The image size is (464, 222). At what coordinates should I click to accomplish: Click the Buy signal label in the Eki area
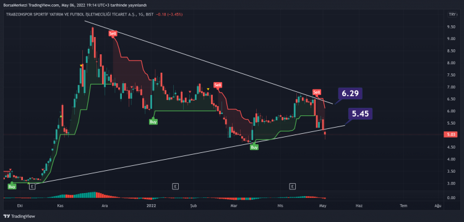point(12,186)
